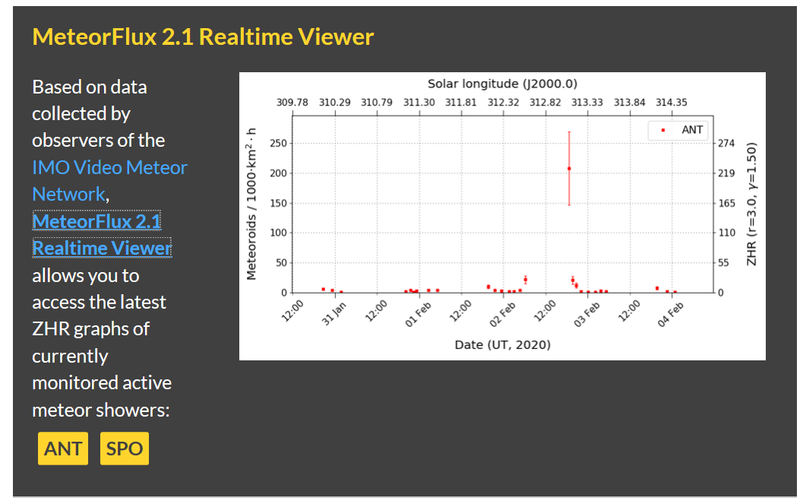Click the 02 Feb date tick label
The width and height of the screenshot is (803, 501).
pos(503,312)
